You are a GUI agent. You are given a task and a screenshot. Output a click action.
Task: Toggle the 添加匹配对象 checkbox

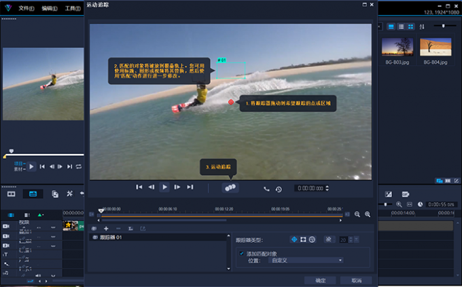pos(241,253)
